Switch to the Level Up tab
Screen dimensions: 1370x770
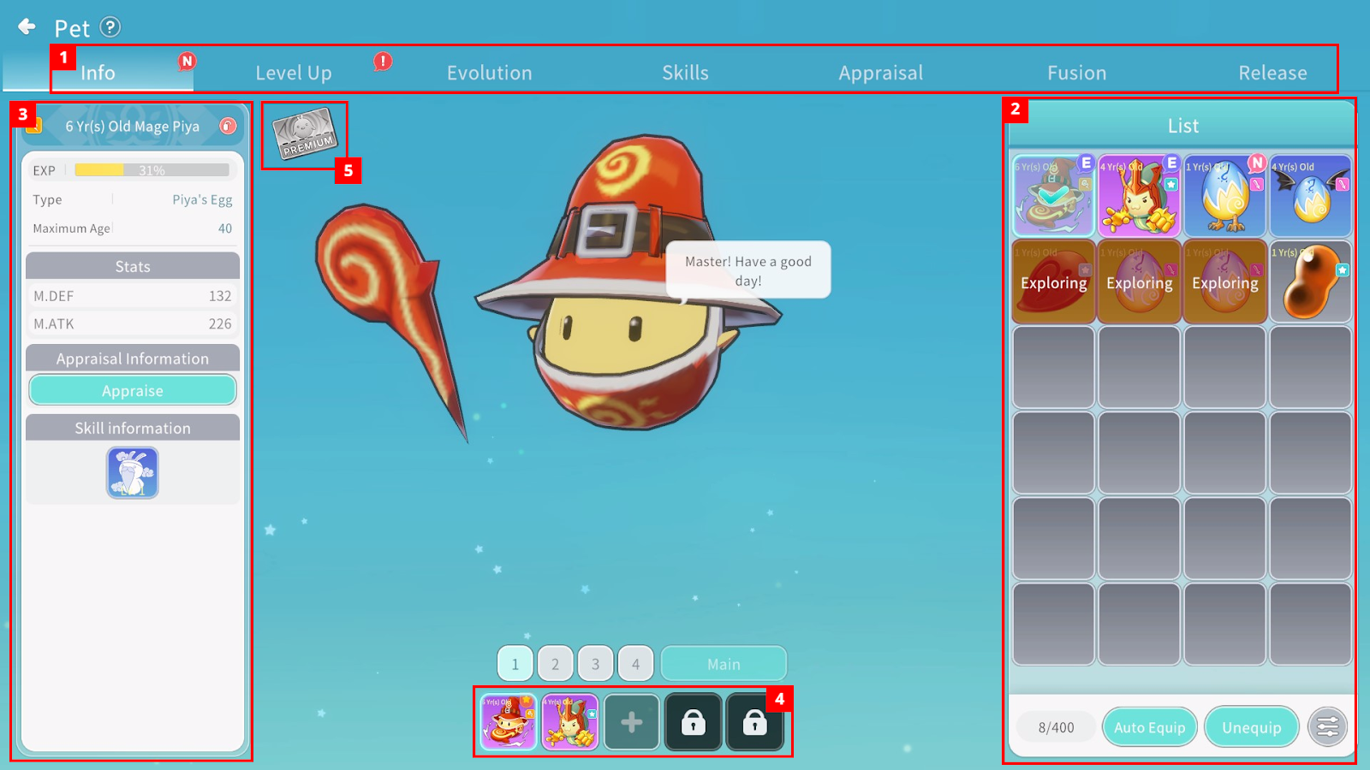pos(294,74)
